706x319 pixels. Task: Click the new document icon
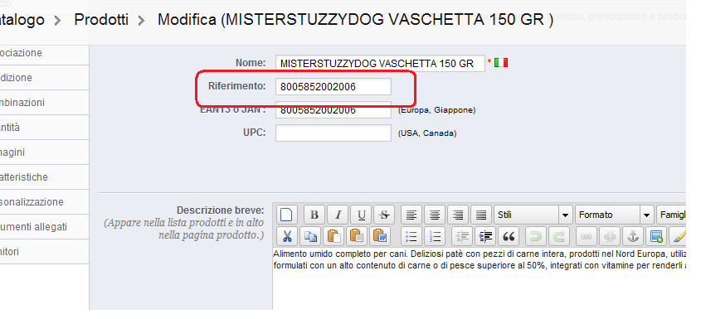point(287,215)
